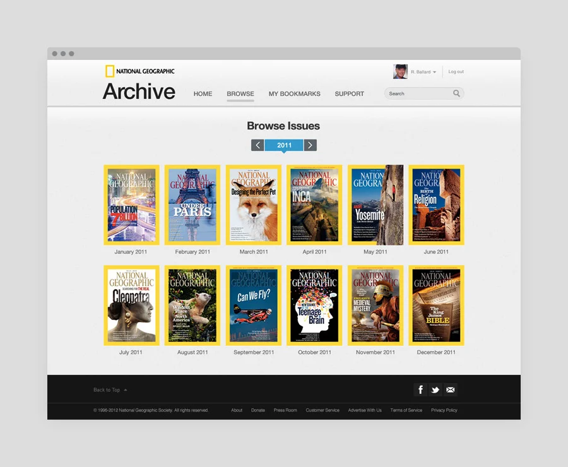Open October 2011 Teenage Brain cover
Image resolution: width=568 pixels, height=467 pixels.
(314, 305)
